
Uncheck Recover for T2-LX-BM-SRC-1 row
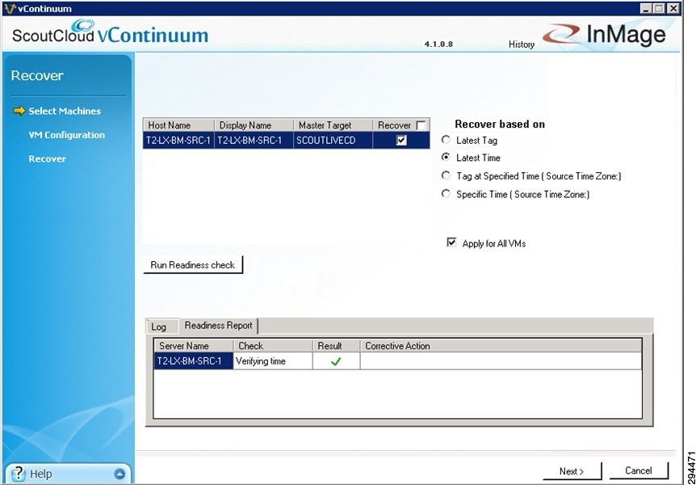point(401,141)
